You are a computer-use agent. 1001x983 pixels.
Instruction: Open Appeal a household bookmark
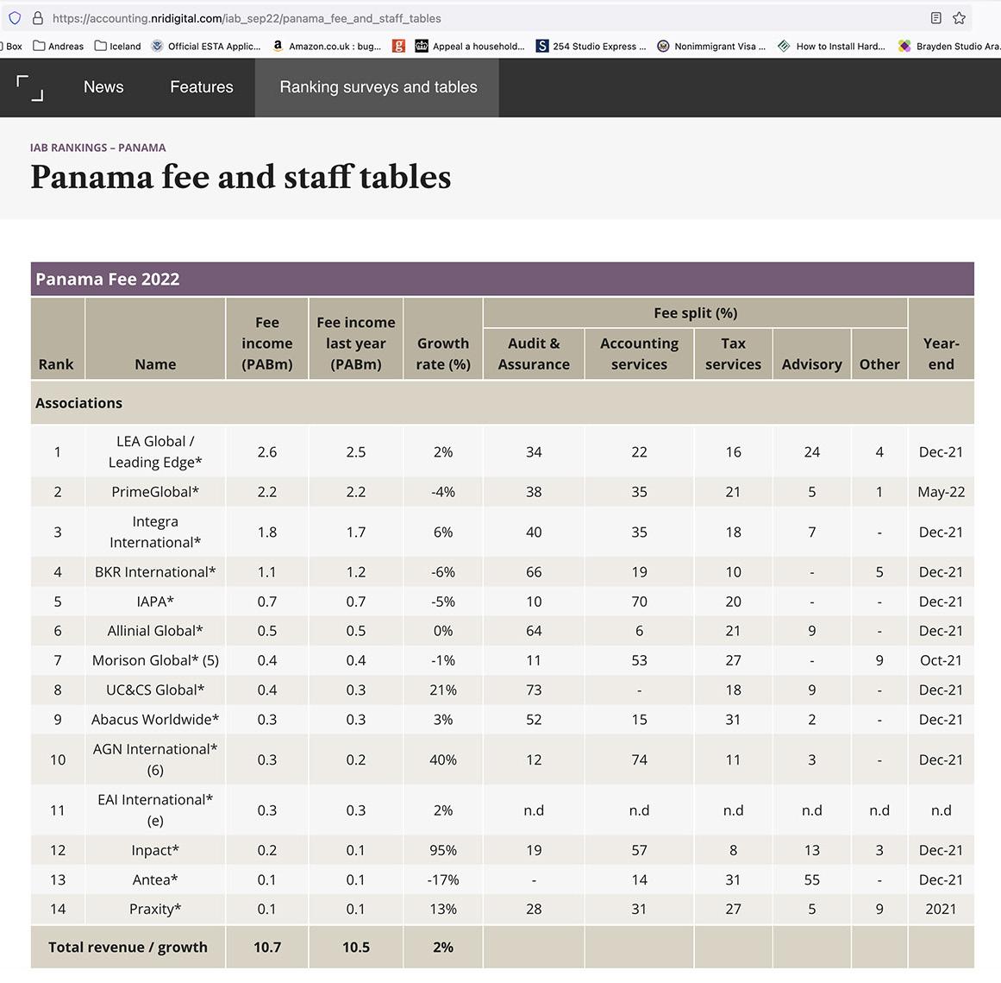pos(470,46)
